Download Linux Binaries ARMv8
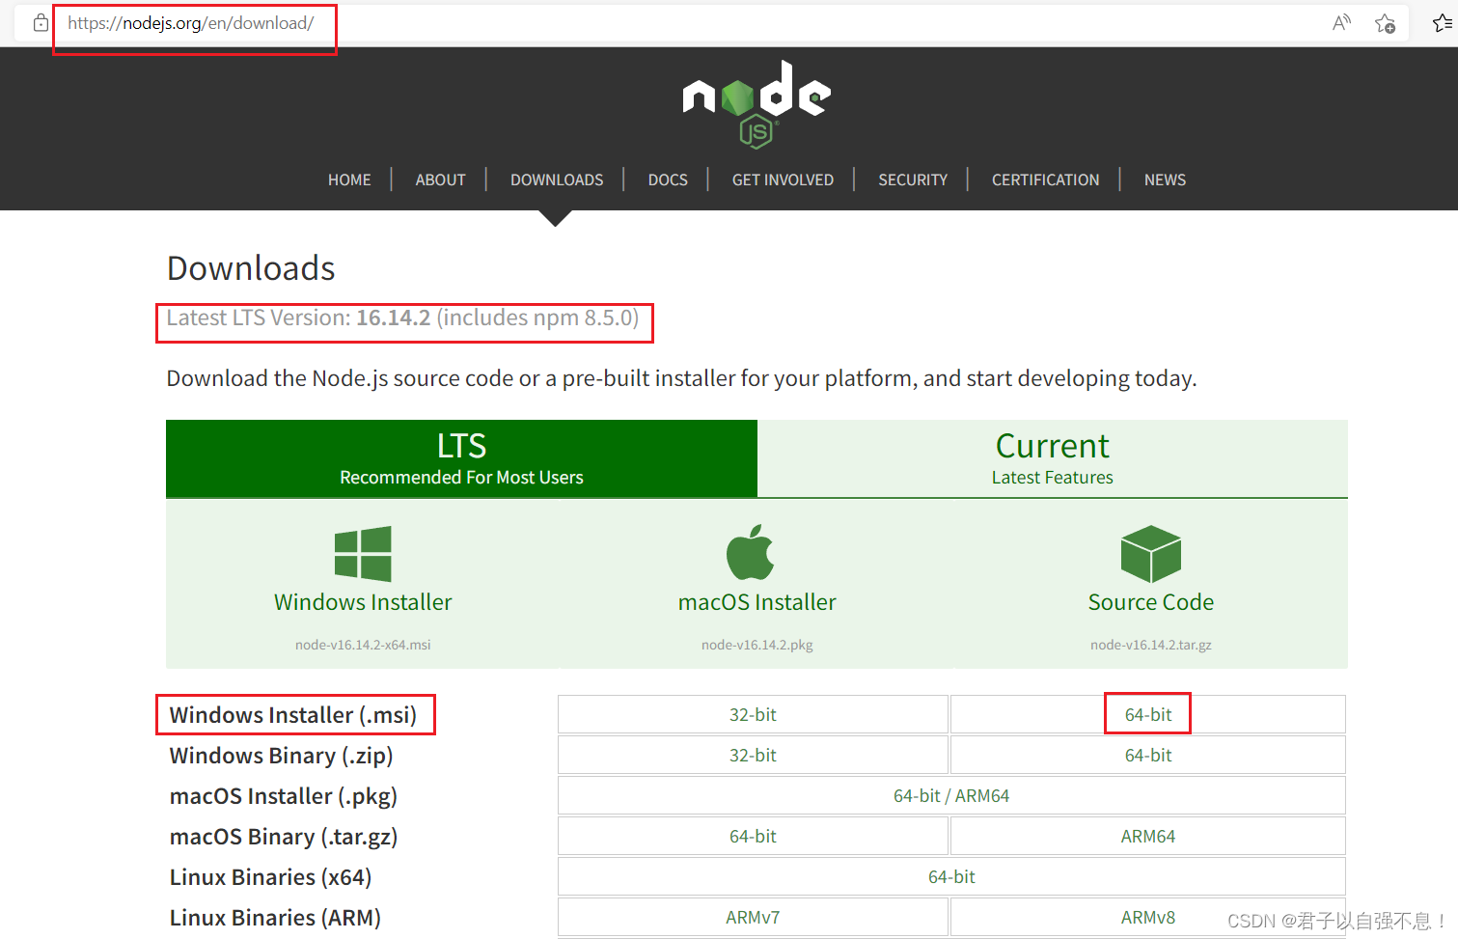1458x939 pixels. coord(1148,918)
